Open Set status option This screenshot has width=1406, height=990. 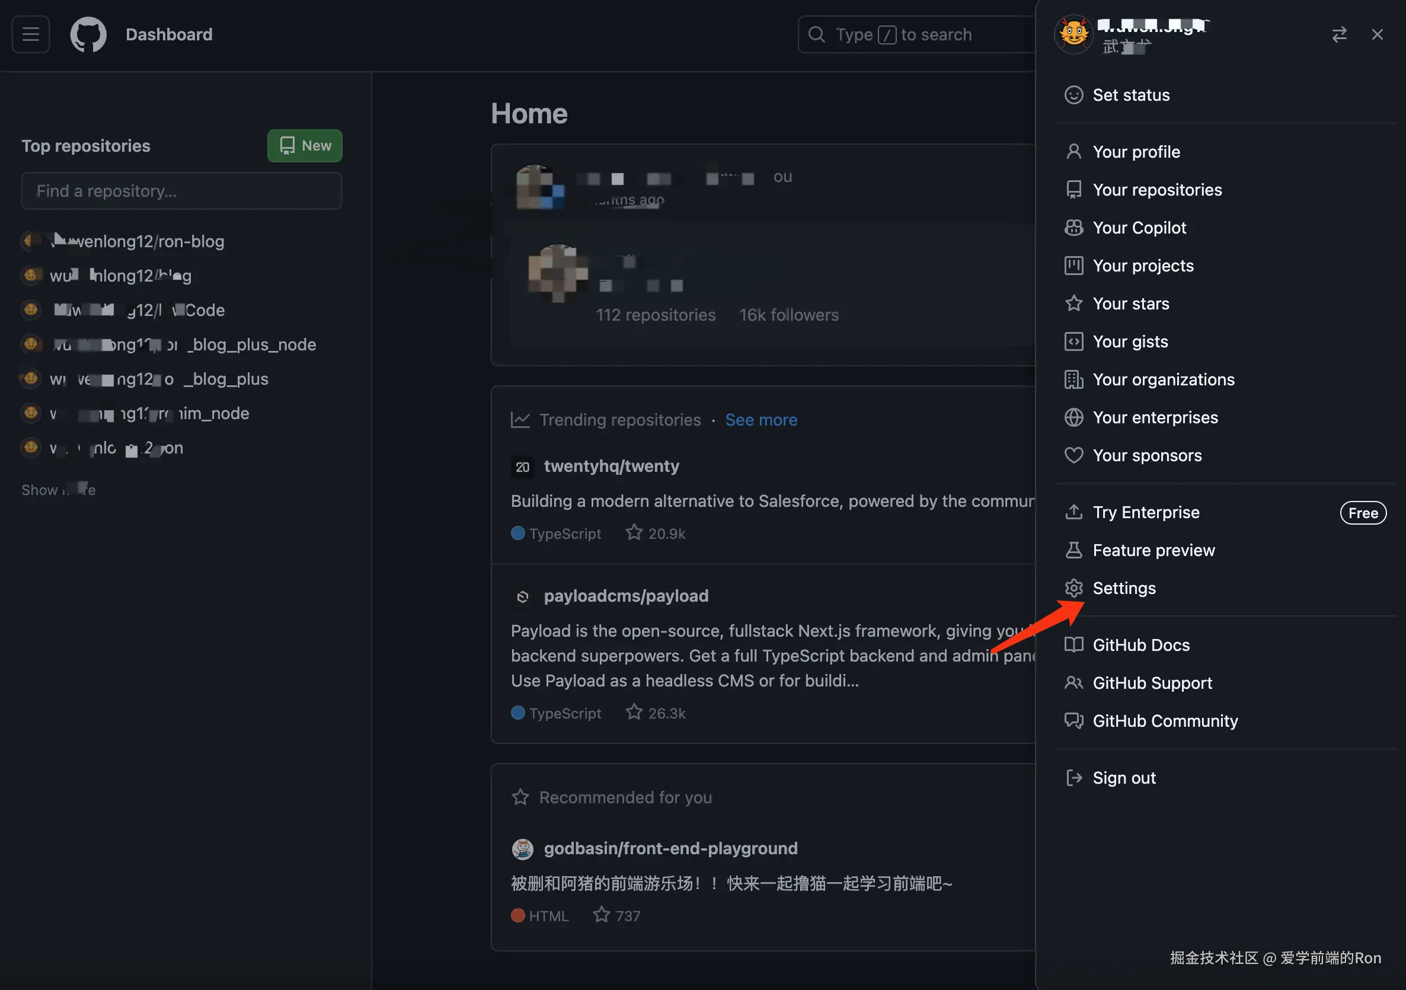[x=1130, y=95]
